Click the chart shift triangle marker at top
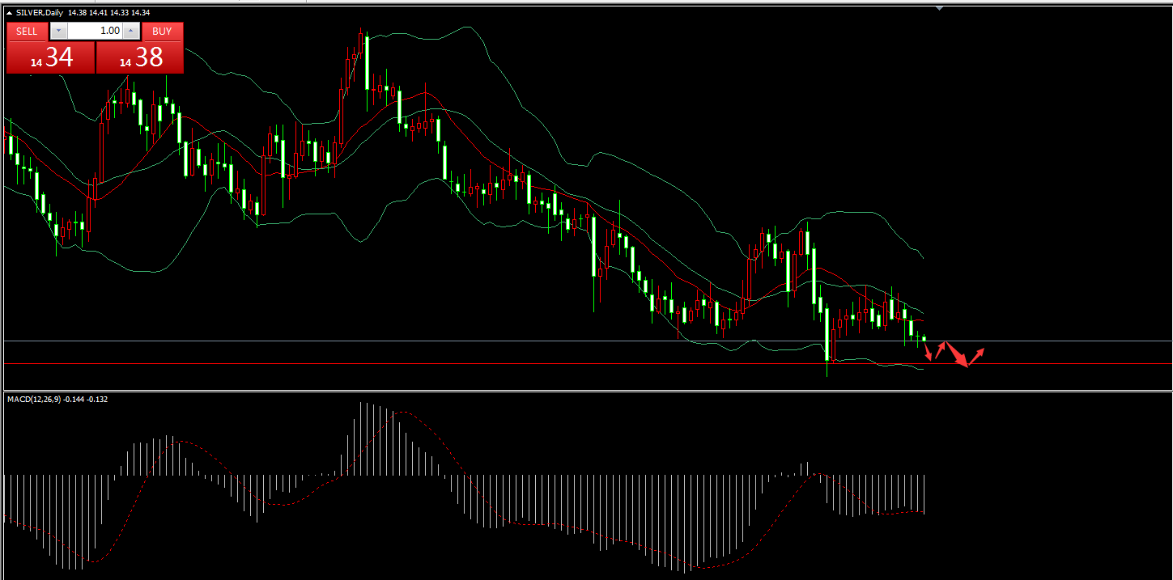The width and height of the screenshot is (1173, 580). [x=939, y=8]
